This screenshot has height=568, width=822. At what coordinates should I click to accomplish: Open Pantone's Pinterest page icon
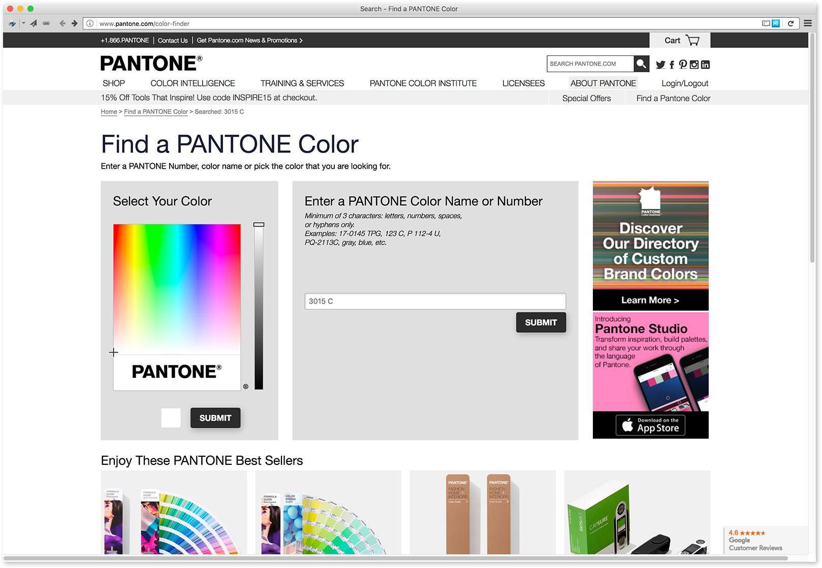tap(683, 65)
